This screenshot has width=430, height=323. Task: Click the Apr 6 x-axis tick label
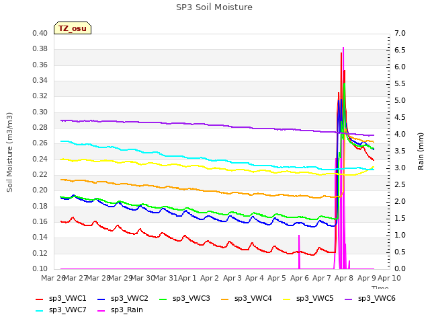(299, 278)
